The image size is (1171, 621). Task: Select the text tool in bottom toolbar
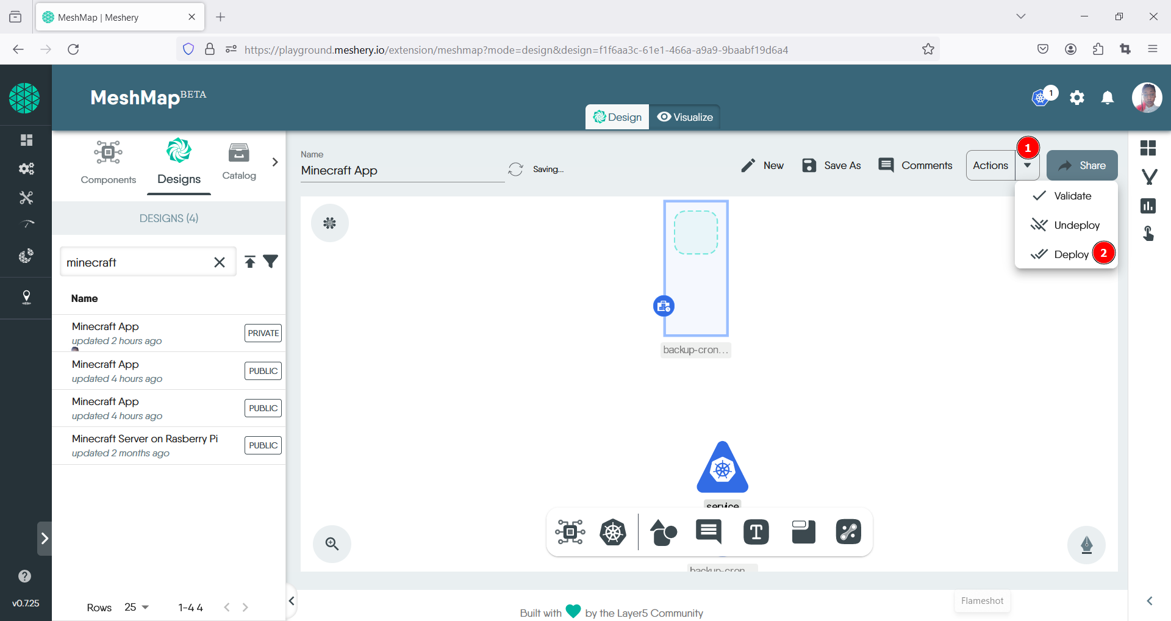[x=756, y=533]
